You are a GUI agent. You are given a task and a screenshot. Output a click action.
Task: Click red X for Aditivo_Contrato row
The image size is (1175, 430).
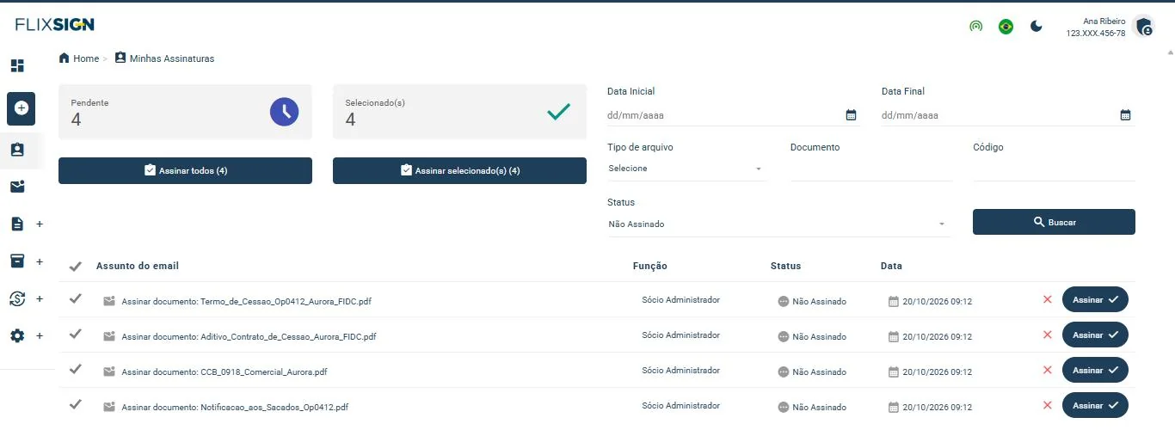tap(1047, 335)
